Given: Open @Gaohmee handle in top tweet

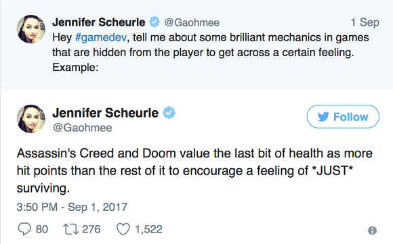Looking at the screenshot, I should tap(192, 22).
